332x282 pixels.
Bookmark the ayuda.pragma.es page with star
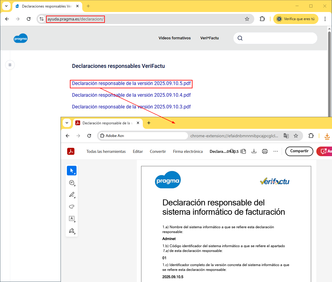pos(247,19)
